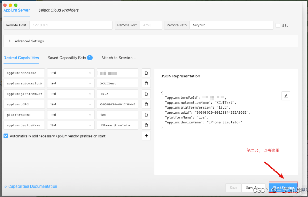The width and height of the screenshot is (308, 197).
Task: Edit the platformName name field
Action: (24, 115)
